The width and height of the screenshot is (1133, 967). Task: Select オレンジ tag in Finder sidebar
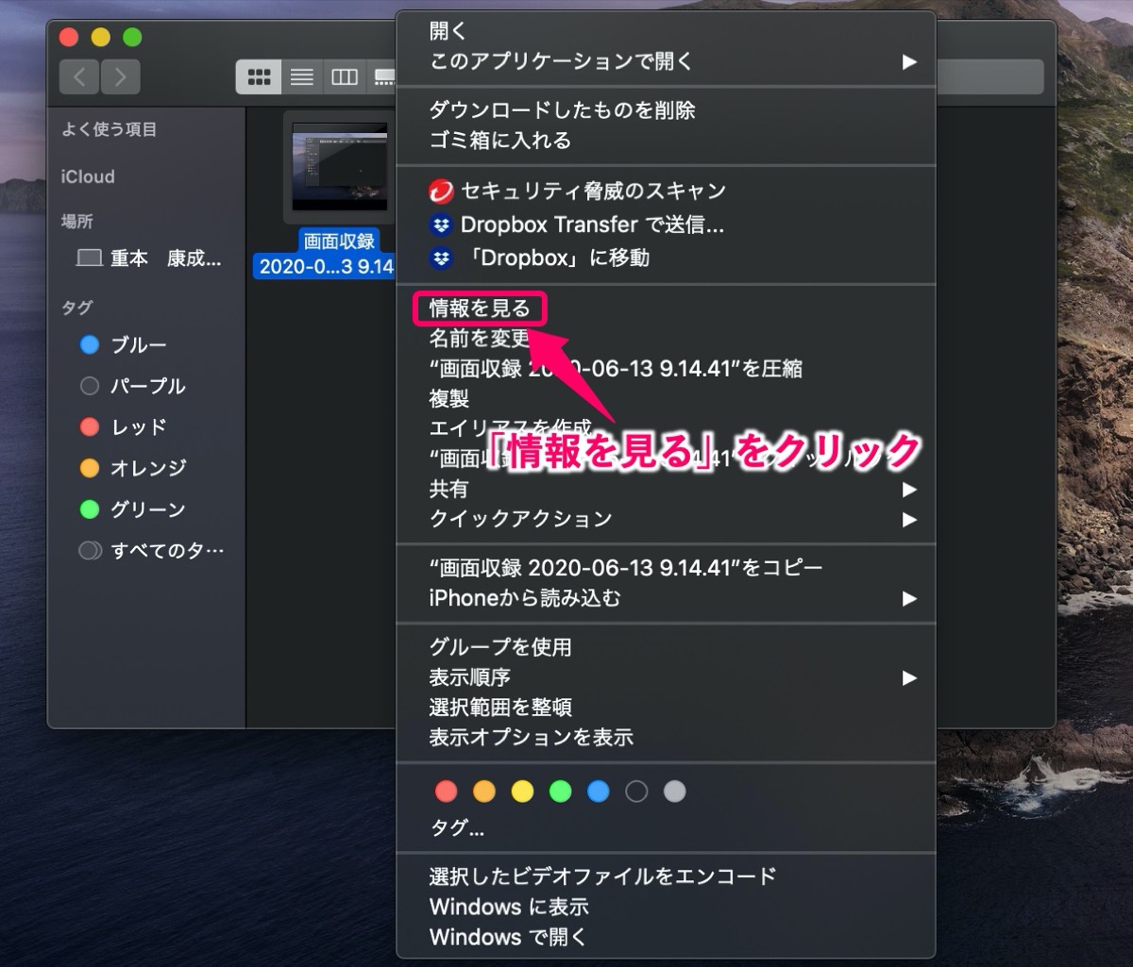click(x=146, y=468)
